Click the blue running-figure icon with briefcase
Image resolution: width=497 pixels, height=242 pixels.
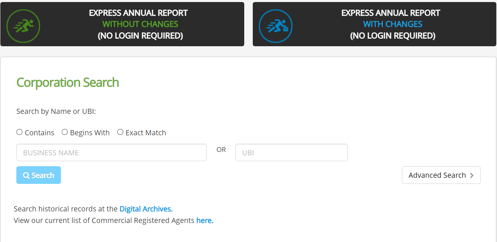pyautogui.click(x=276, y=25)
